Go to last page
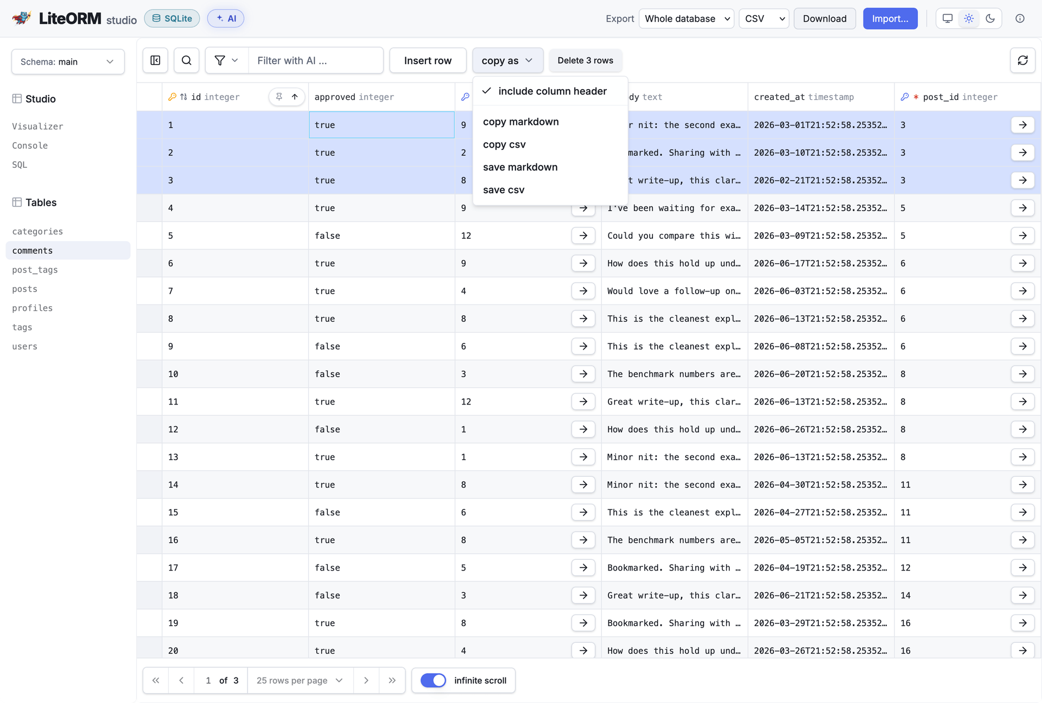The height and width of the screenshot is (703, 1042). point(392,680)
